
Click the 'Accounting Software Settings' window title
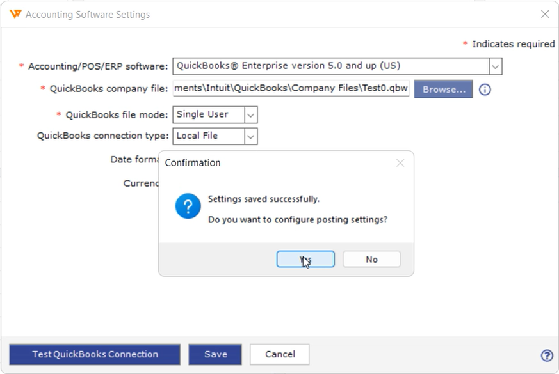(88, 15)
